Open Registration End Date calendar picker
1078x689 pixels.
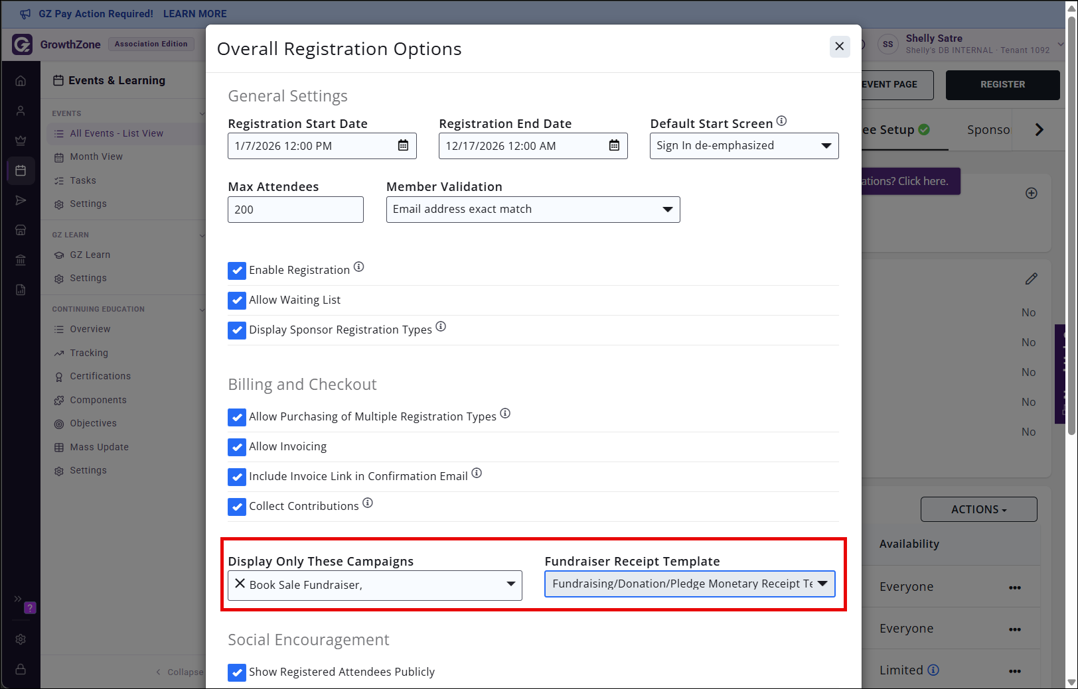[x=614, y=146]
